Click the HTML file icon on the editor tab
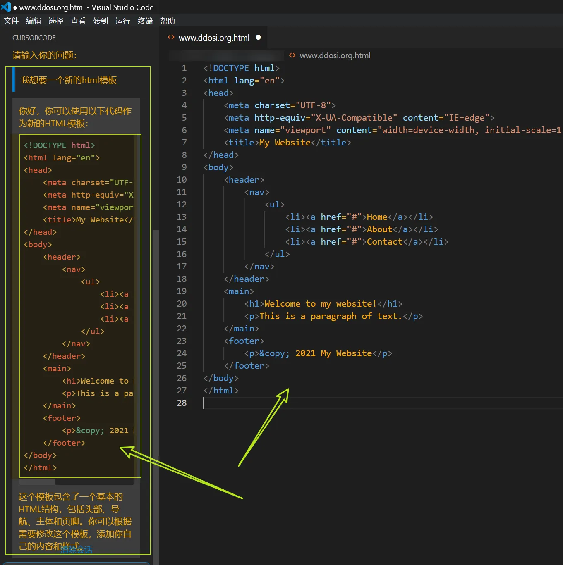Viewport: 563px width, 565px height. tap(171, 37)
